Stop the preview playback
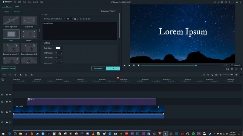243x136 pixels. tap(139, 65)
